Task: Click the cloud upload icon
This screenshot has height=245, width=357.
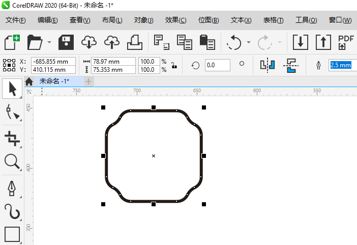Action: [111, 42]
